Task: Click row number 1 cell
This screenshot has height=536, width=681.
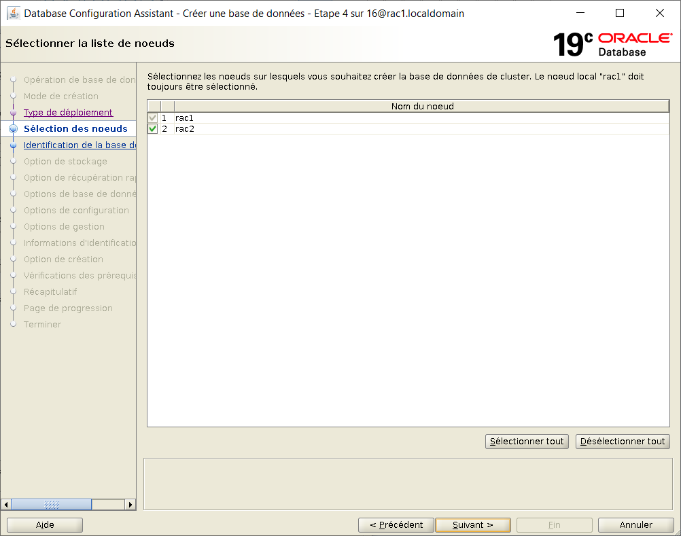Action: click(x=167, y=118)
